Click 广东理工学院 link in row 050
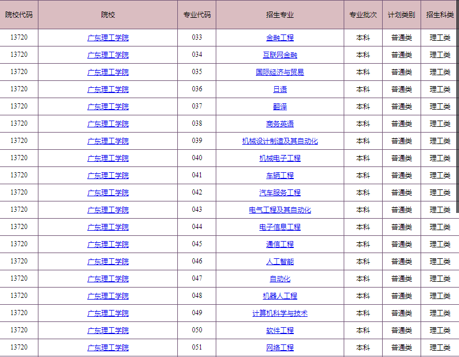 (x=108, y=331)
